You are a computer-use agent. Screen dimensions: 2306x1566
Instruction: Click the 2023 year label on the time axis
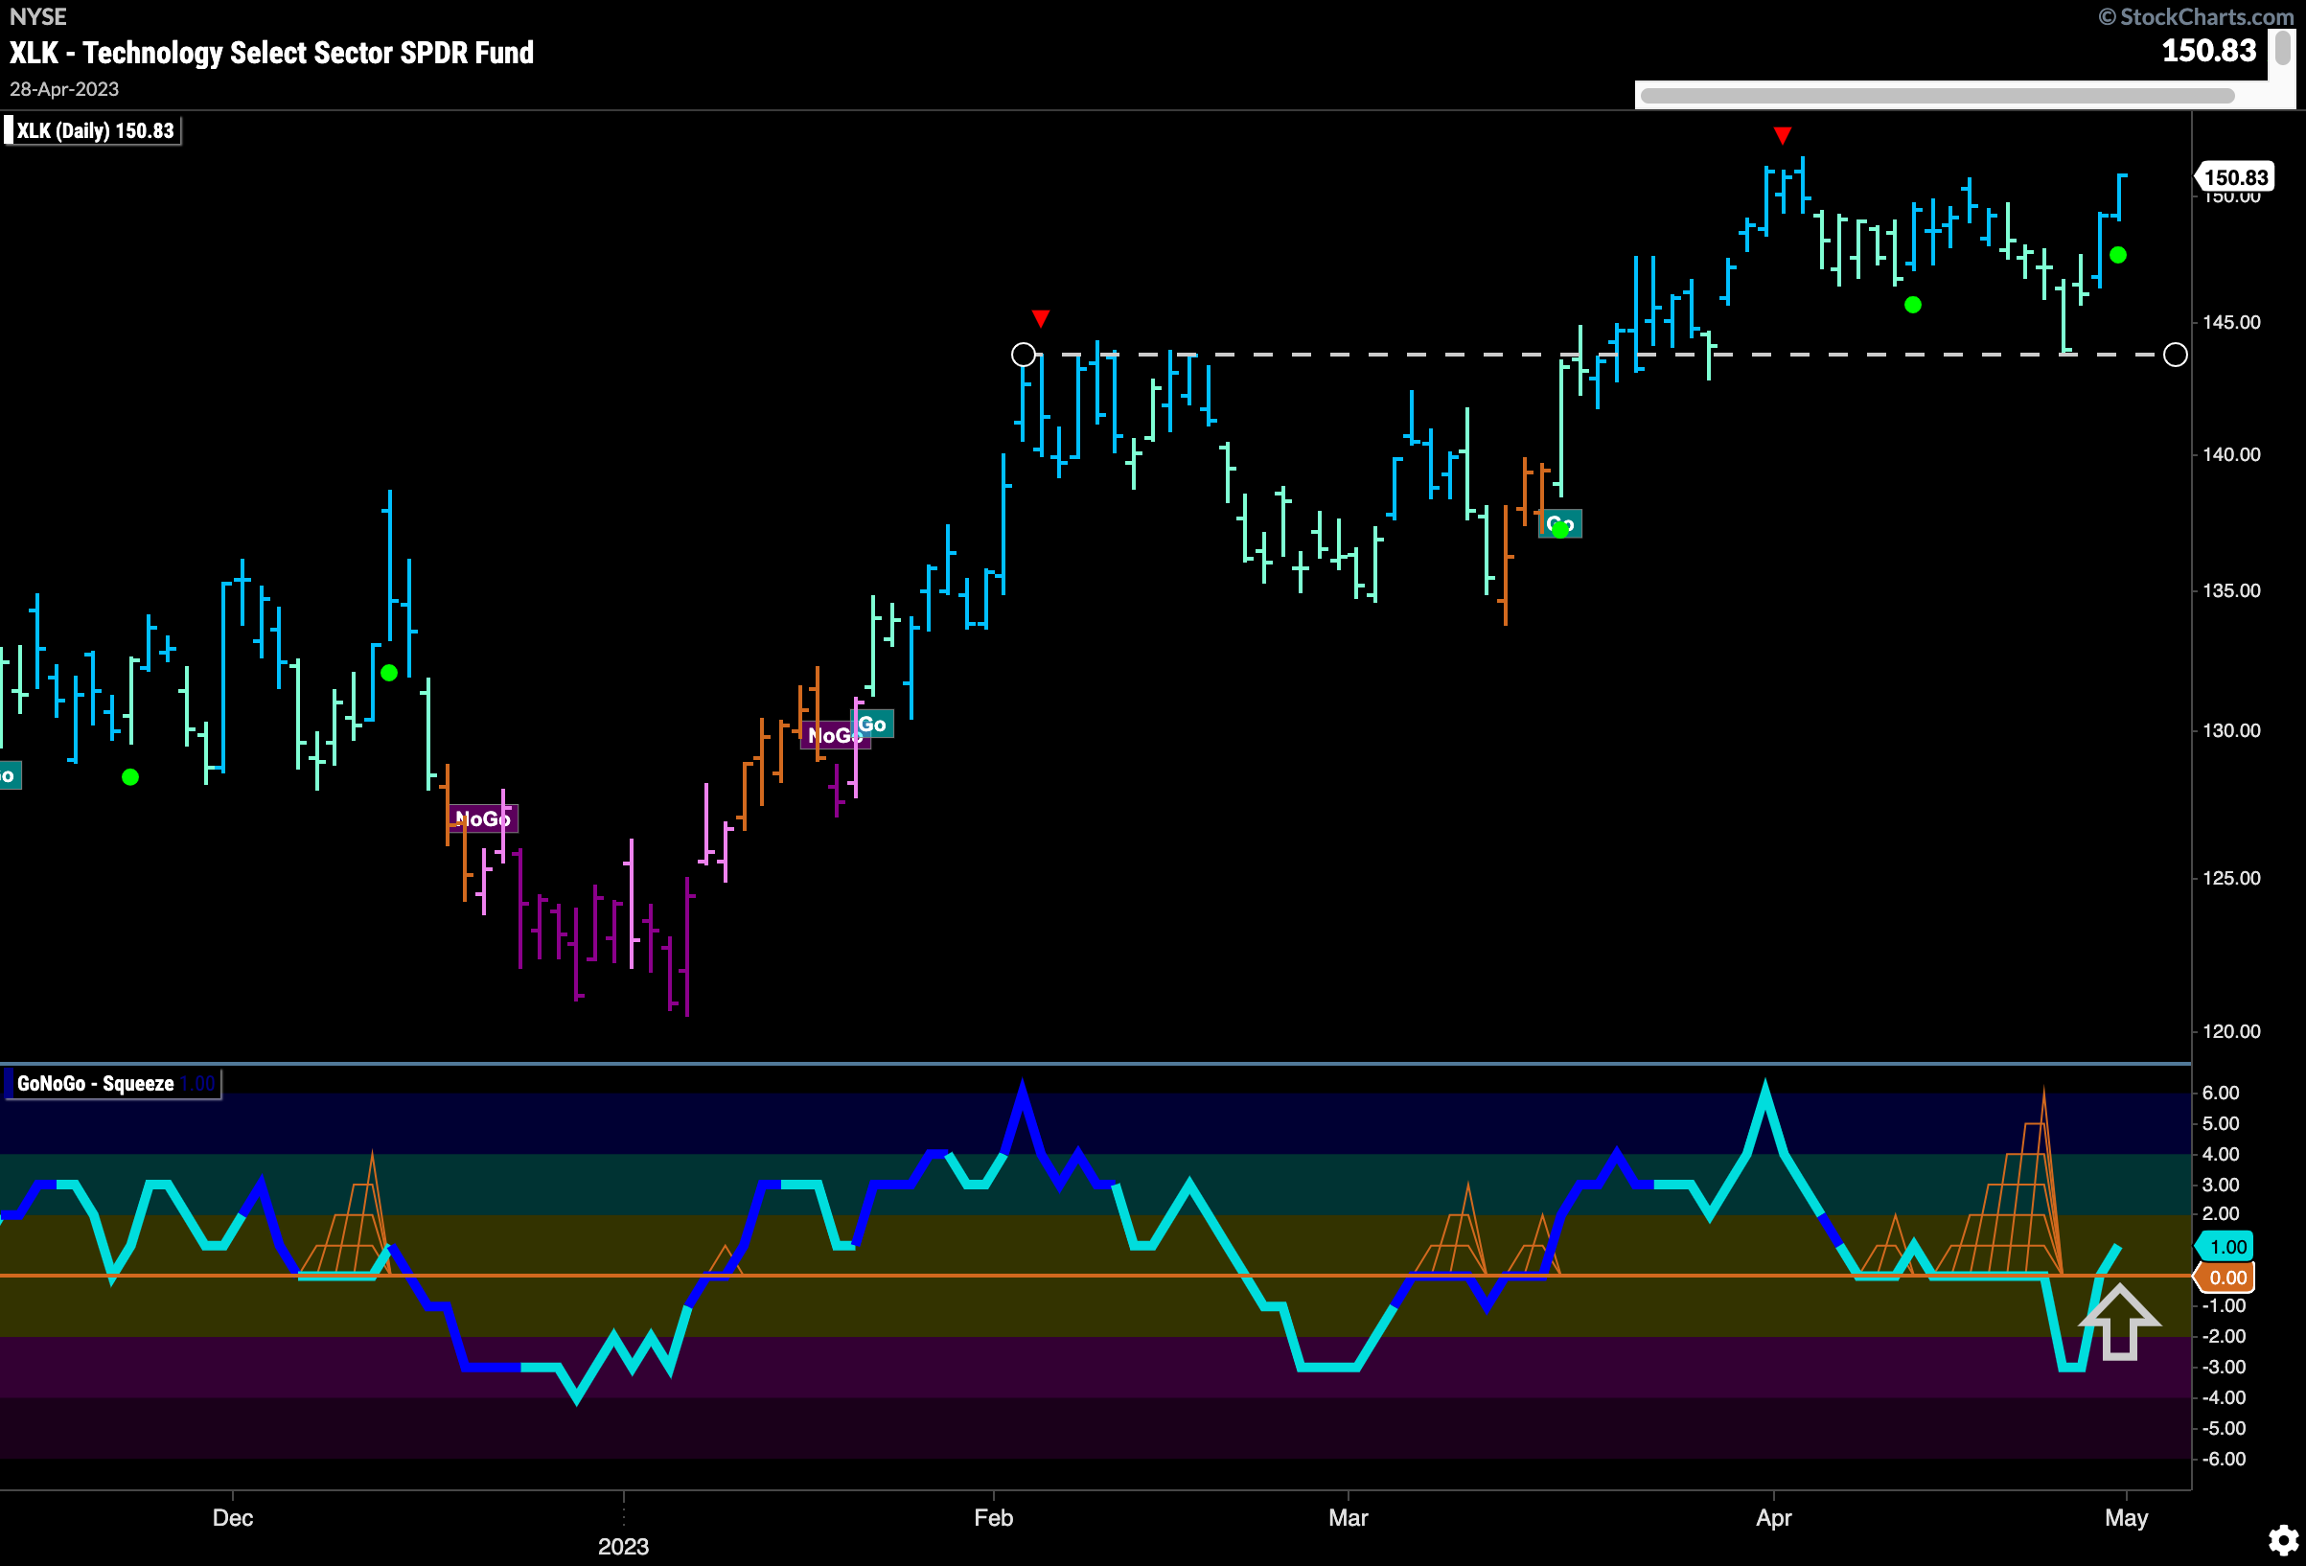(x=623, y=1546)
